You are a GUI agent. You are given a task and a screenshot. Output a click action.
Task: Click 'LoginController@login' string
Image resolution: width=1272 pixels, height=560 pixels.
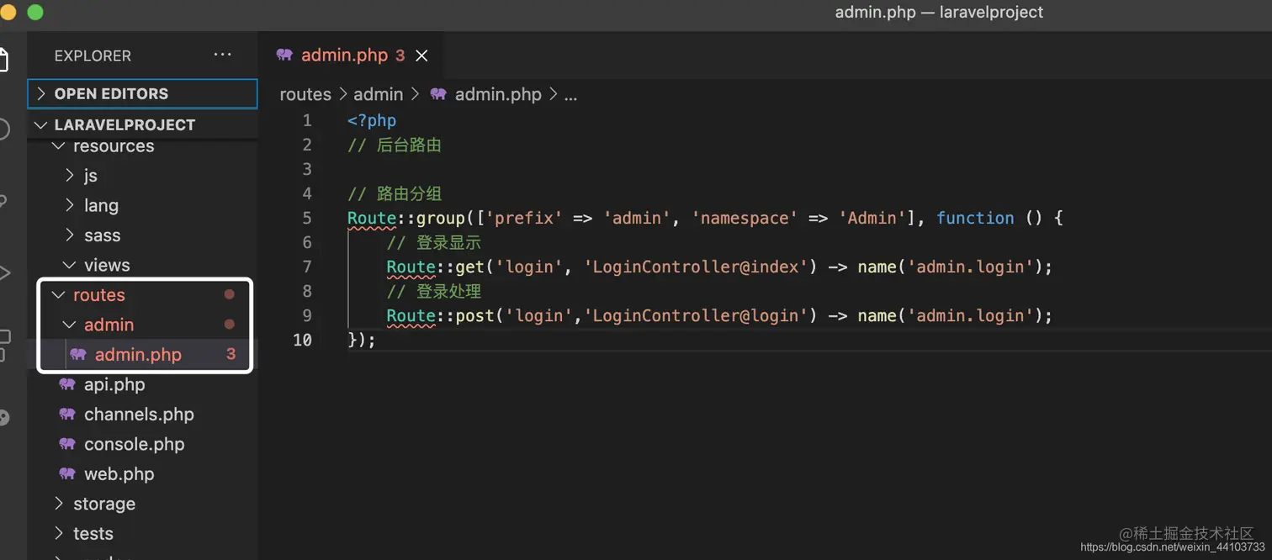(x=696, y=315)
